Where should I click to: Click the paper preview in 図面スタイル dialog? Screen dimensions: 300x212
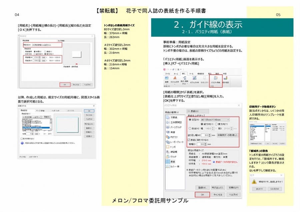[67, 124]
